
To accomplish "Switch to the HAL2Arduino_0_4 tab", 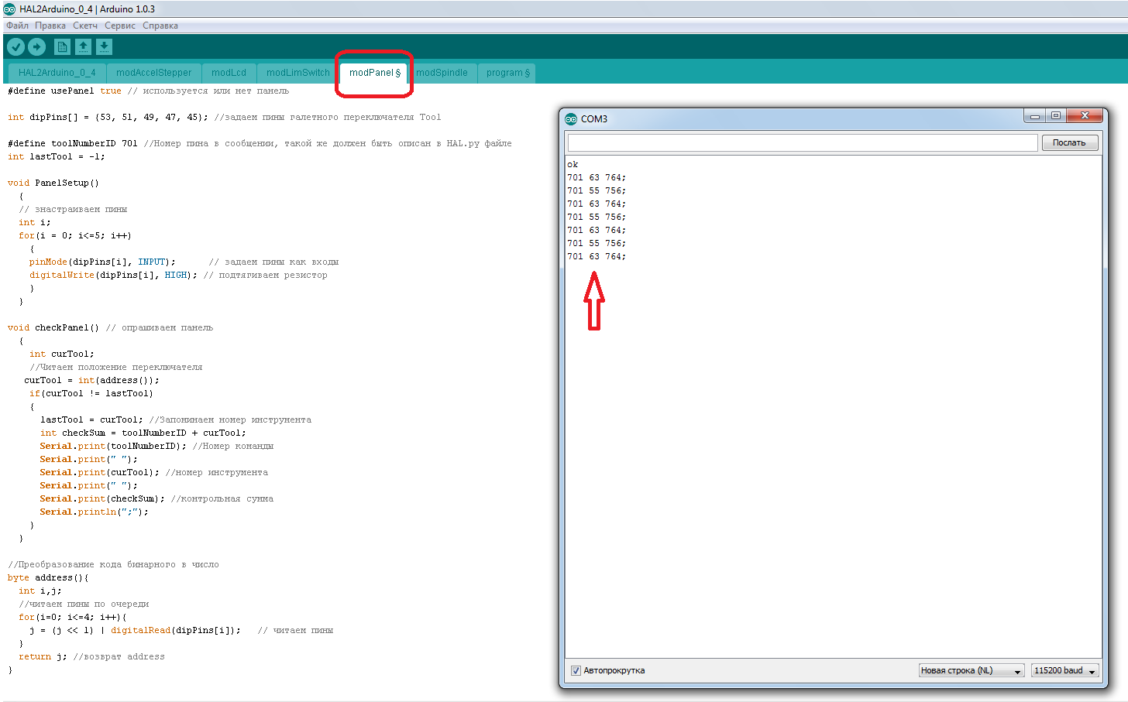I will coord(57,73).
